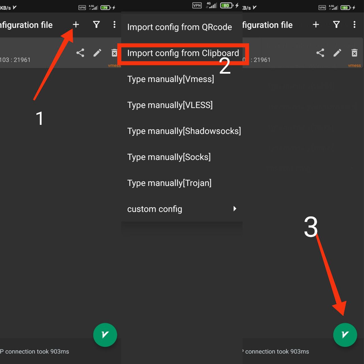Tap the pencil edit icon in right screen
The width and height of the screenshot is (364, 364).
pyautogui.click(x=337, y=53)
